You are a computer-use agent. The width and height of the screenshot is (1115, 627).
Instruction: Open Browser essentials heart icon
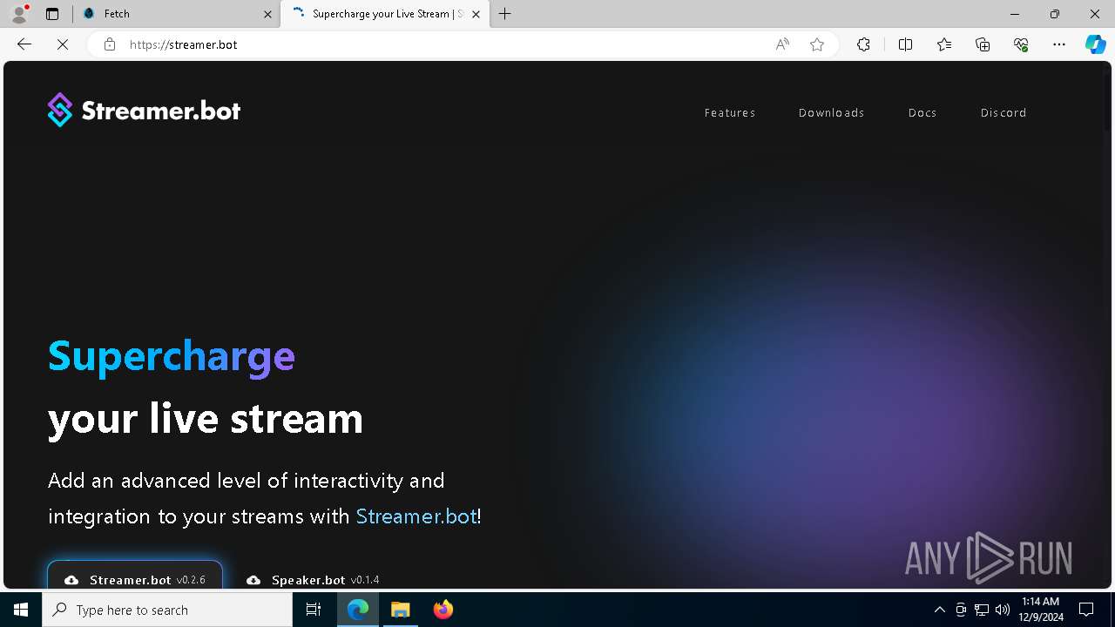pos(1021,44)
